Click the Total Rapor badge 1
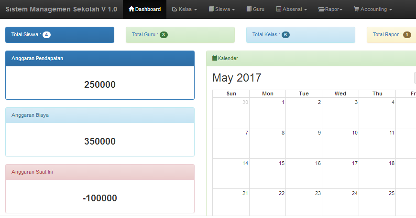416x218 pixels. click(407, 35)
